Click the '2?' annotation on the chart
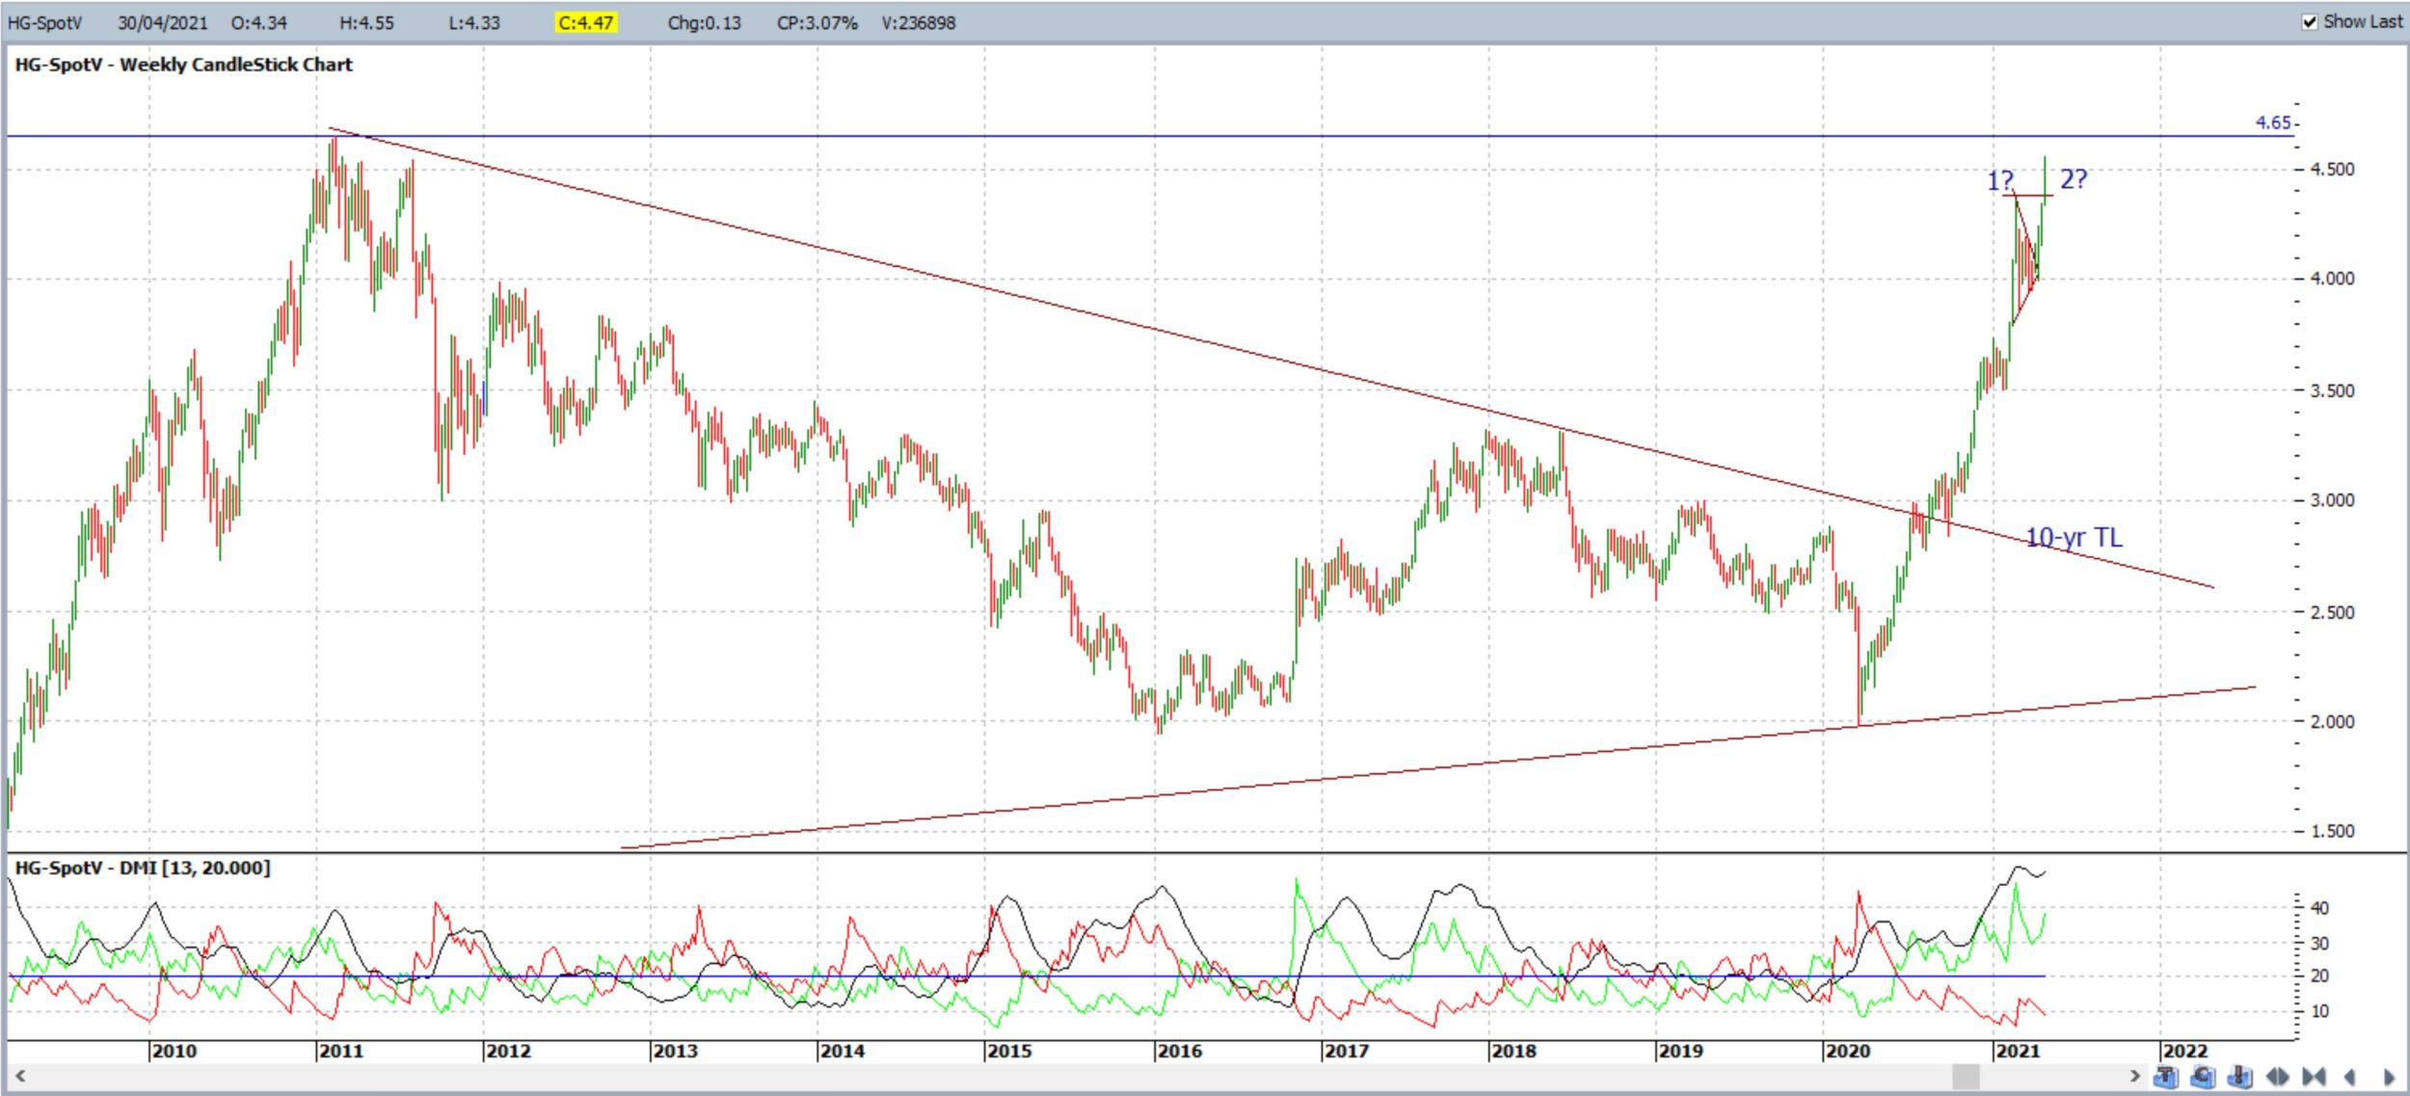 click(x=2074, y=178)
